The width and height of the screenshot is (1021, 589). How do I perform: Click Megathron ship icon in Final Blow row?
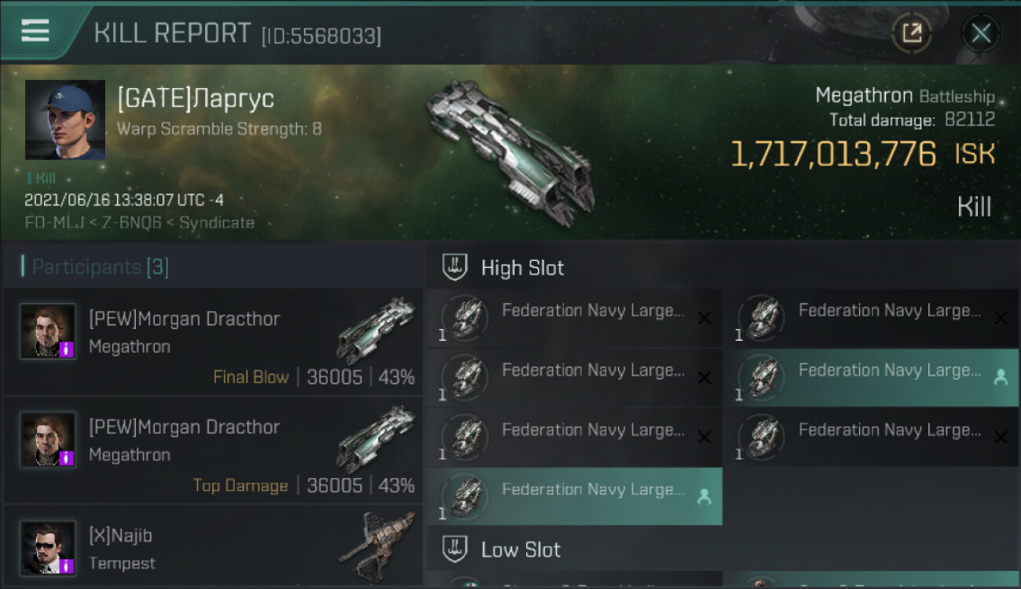coord(375,330)
